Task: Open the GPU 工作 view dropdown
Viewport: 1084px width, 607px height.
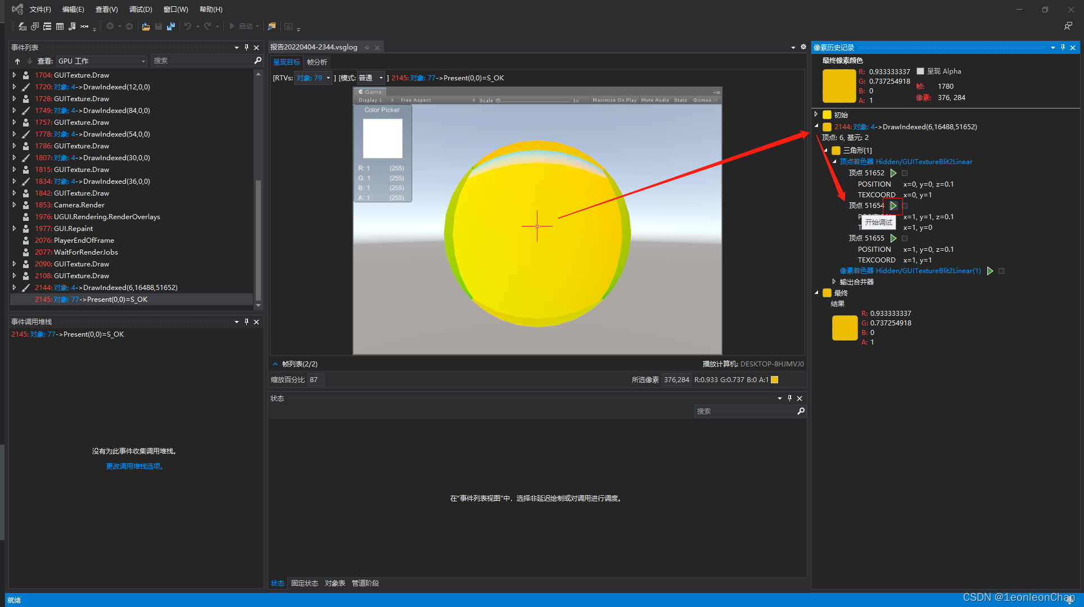Action: [x=102, y=61]
